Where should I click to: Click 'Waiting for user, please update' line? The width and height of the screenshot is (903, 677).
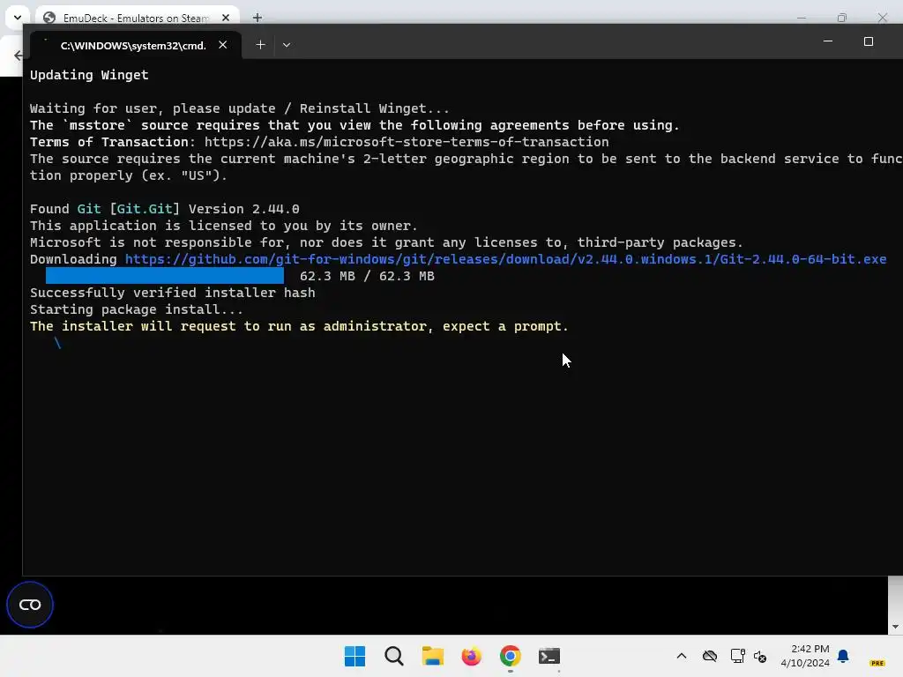[240, 108]
